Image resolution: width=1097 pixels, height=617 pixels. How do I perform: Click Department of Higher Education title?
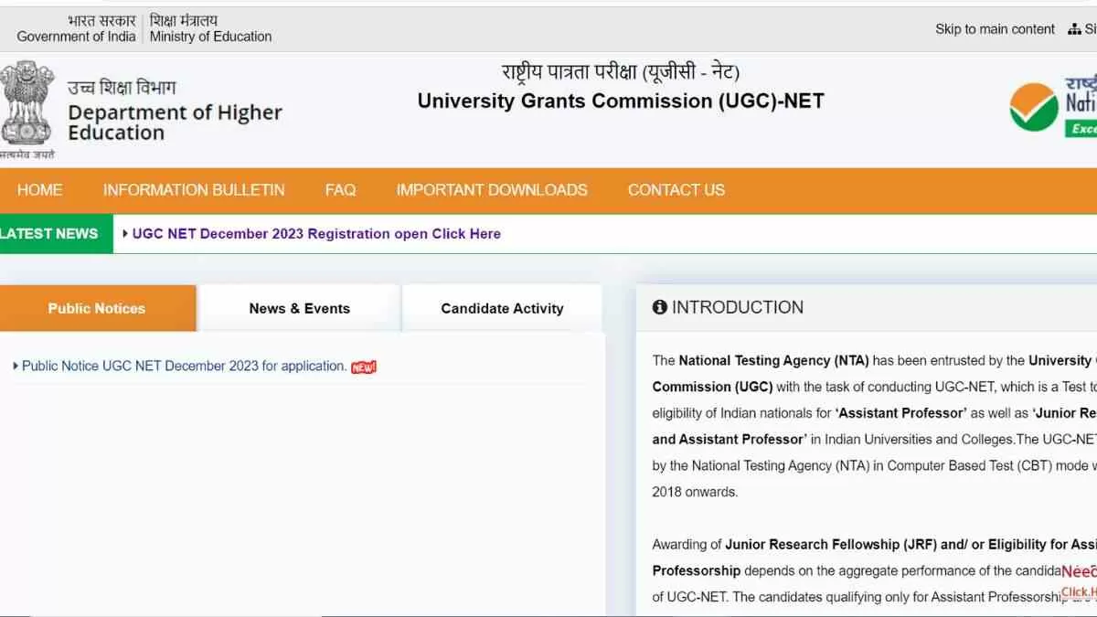click(175, 122)
